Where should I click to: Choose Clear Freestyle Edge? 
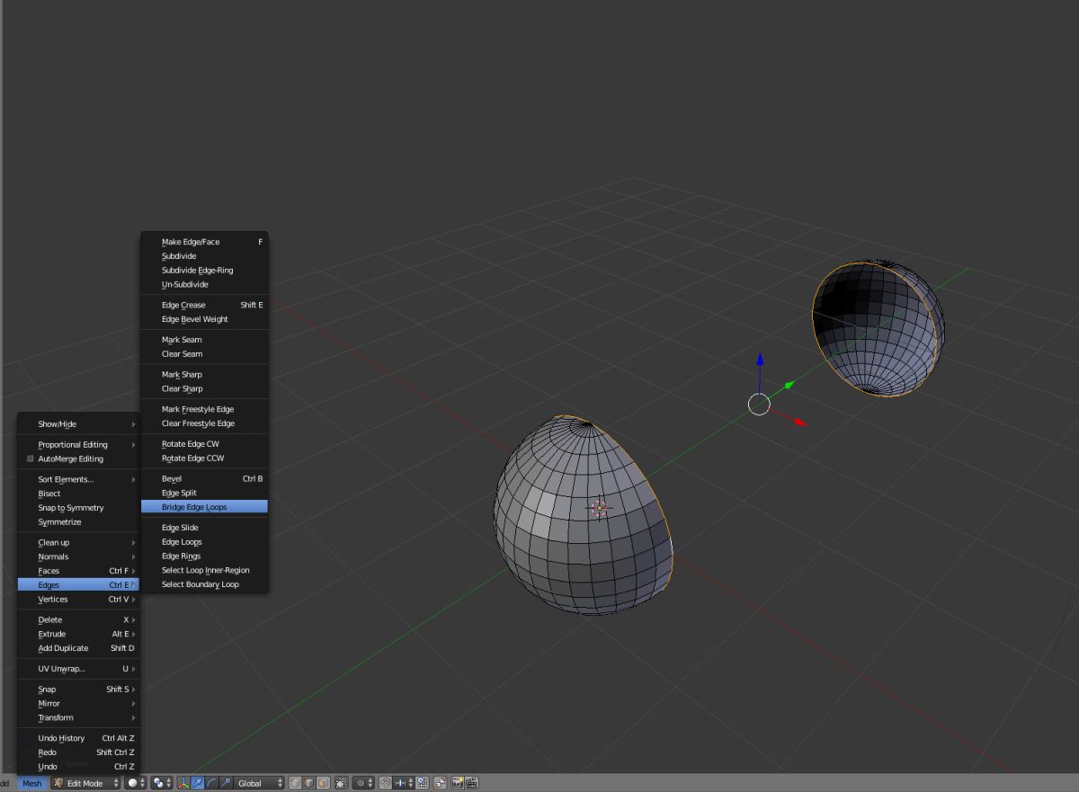click(204, 423)
